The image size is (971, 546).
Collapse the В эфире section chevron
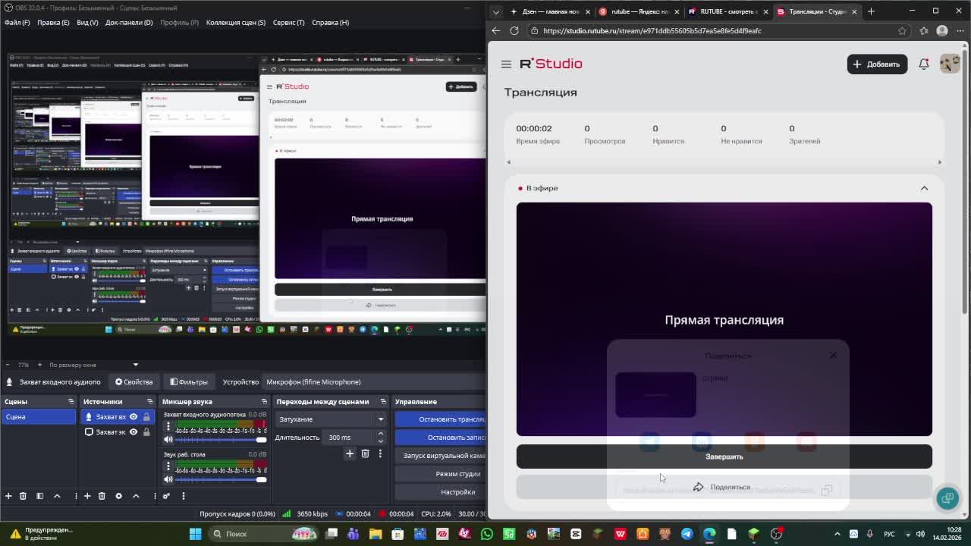click(924, 188)
